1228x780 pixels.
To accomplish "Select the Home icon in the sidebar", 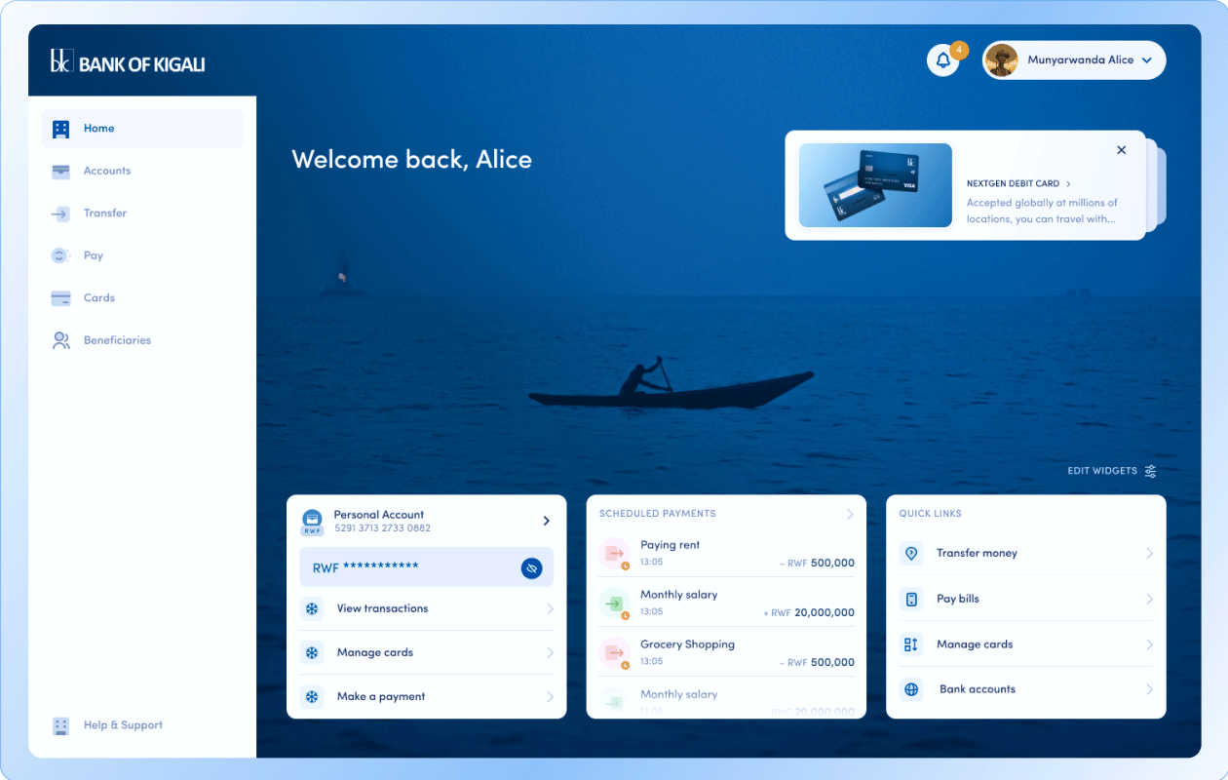I will tap(59, 128).
